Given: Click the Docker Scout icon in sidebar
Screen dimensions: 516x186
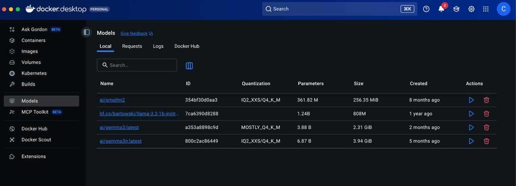Looking at the screenshot, I should pyautogui.click(x=12, y=140).
